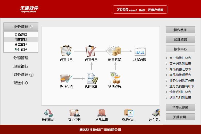Open the 货品类别 box icon

[102, 113]
